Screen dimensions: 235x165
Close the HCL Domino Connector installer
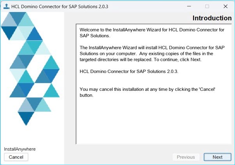click(x=225, y=6)
